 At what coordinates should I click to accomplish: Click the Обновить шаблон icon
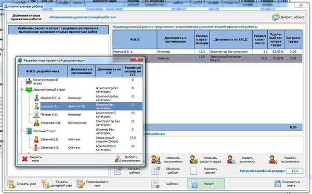tap(156, 171)
